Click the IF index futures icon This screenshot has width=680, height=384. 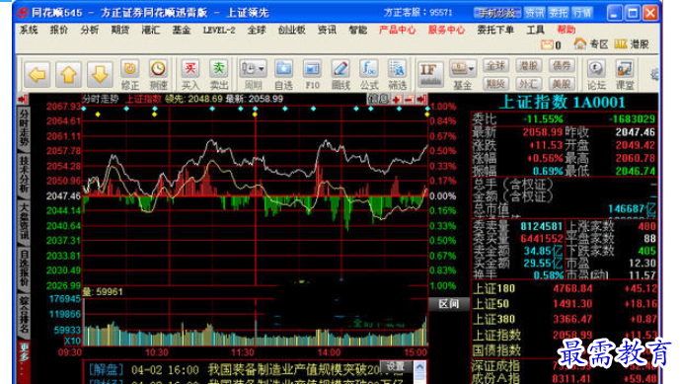point(430,74)
